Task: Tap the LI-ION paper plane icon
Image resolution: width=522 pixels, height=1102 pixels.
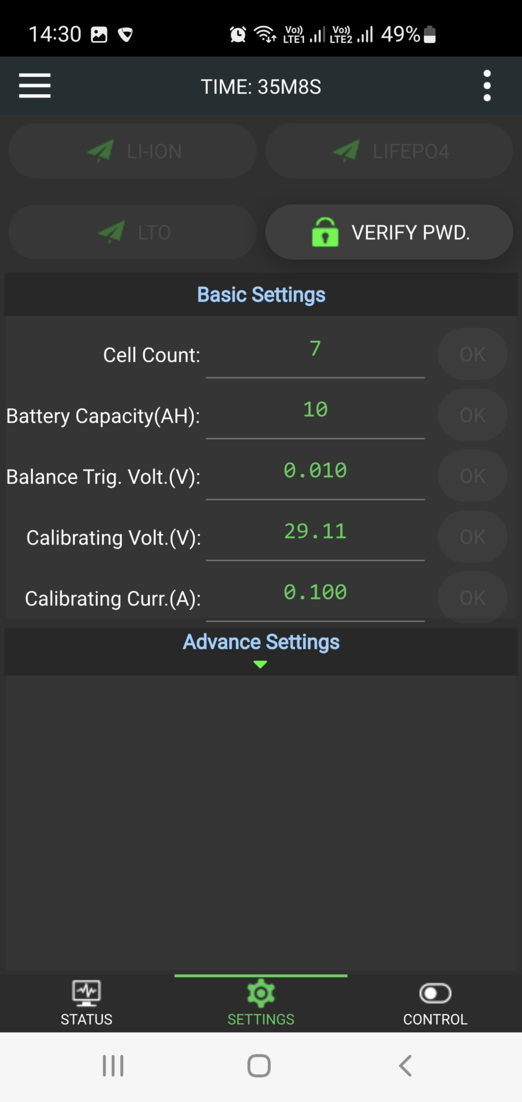Action: point(100,151)
